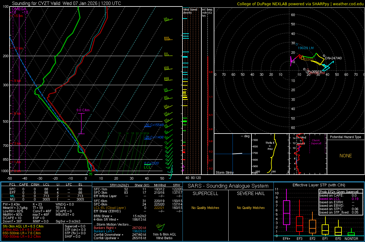
Task: Click the '700-500mb LR = 8.2 C/km' line
Action: (x=21, y=236)
